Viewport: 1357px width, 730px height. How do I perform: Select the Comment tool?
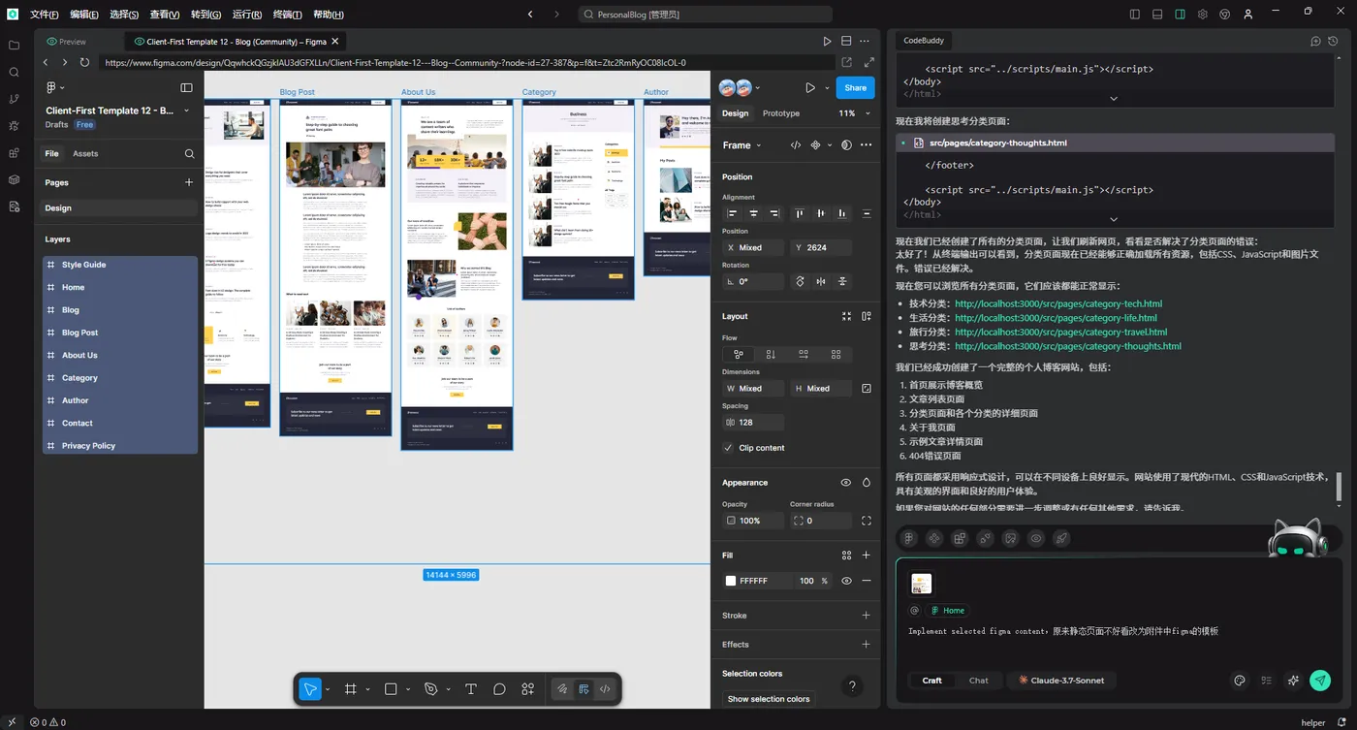click(499, 689)
